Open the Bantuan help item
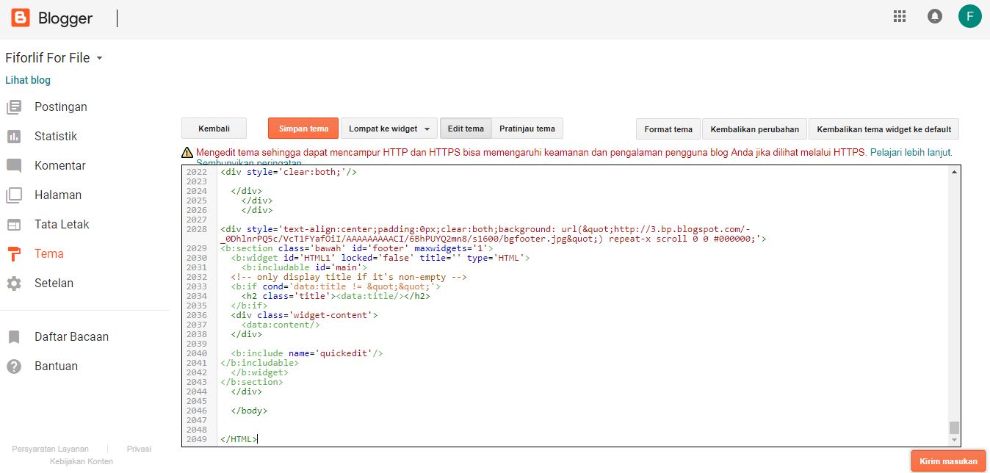 [x=56, y=367]
